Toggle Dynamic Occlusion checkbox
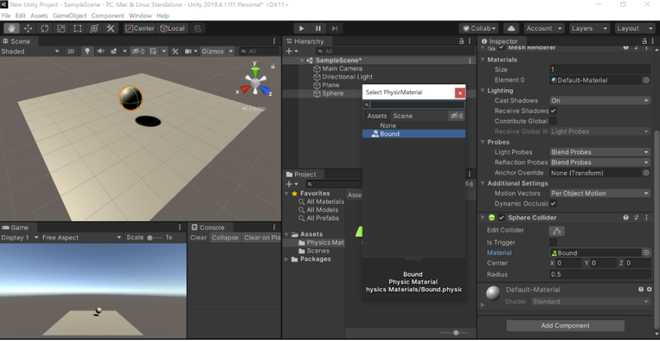 [x=553, y=204]
